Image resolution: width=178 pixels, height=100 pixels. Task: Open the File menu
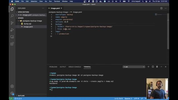(x=23, y=1)
